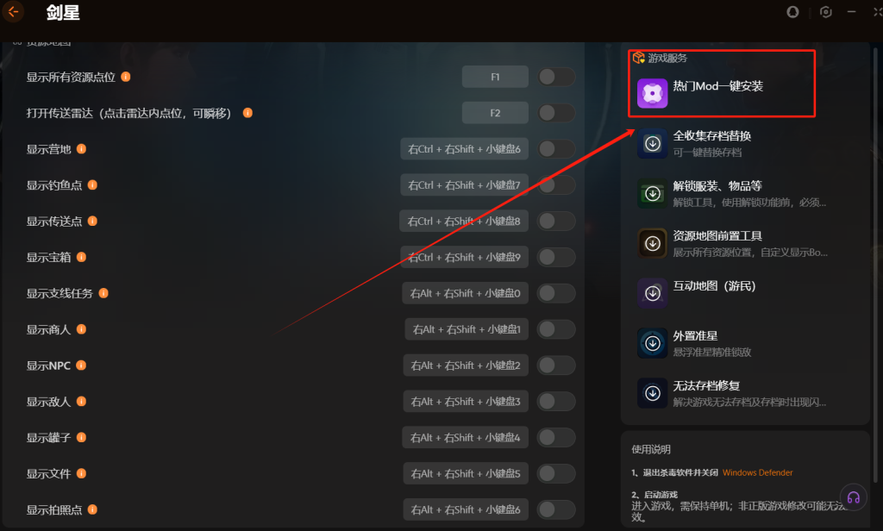Image resolution: width=883 pixels, height=531 pixels.
Task: Open settings via the hexagon gear icon
Action: pyautogui.click(x=825, y=12)
